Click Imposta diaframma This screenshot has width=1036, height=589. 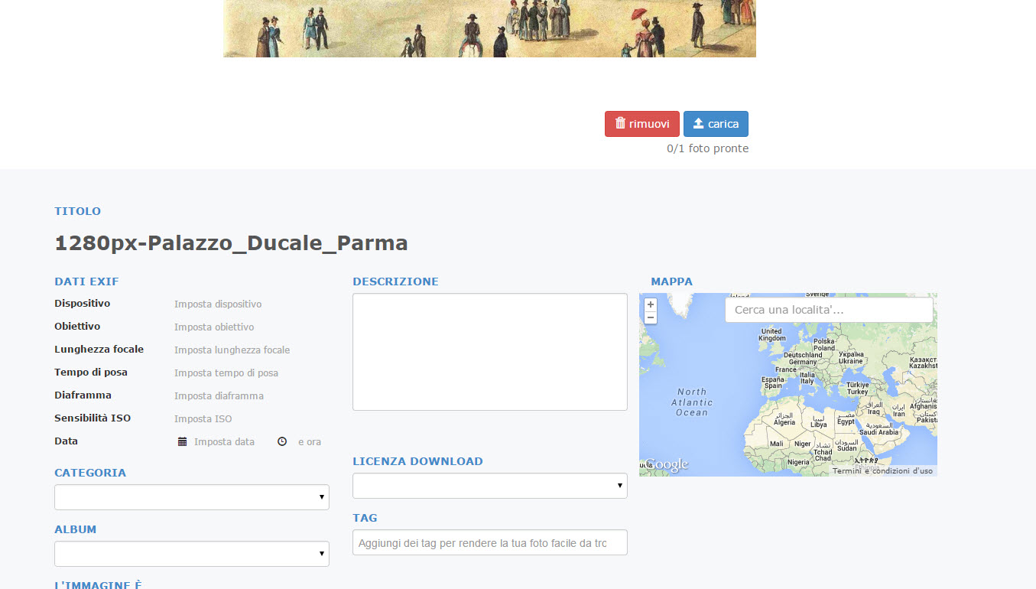coord(219,396)
